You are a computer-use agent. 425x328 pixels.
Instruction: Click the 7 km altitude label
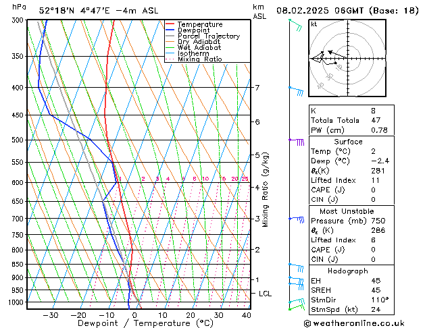point(257,88)
